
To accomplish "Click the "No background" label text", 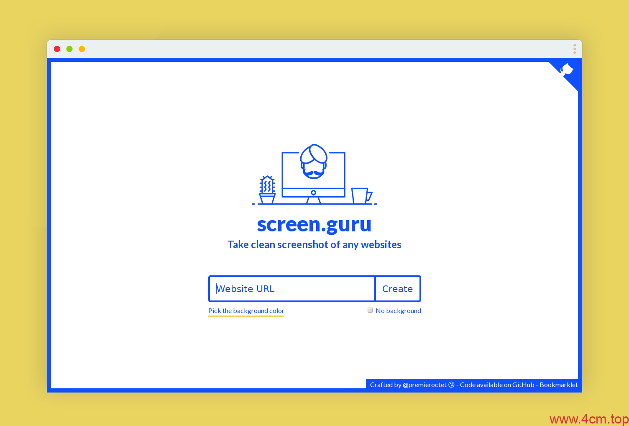I will 398,311.
